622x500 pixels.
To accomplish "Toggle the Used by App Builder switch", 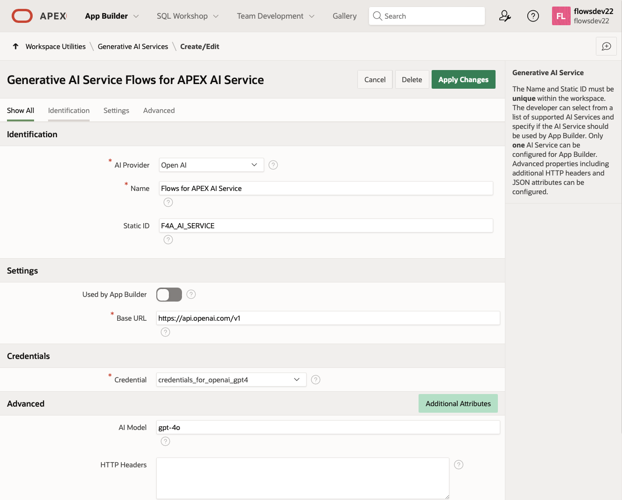I will click(169, 295).
